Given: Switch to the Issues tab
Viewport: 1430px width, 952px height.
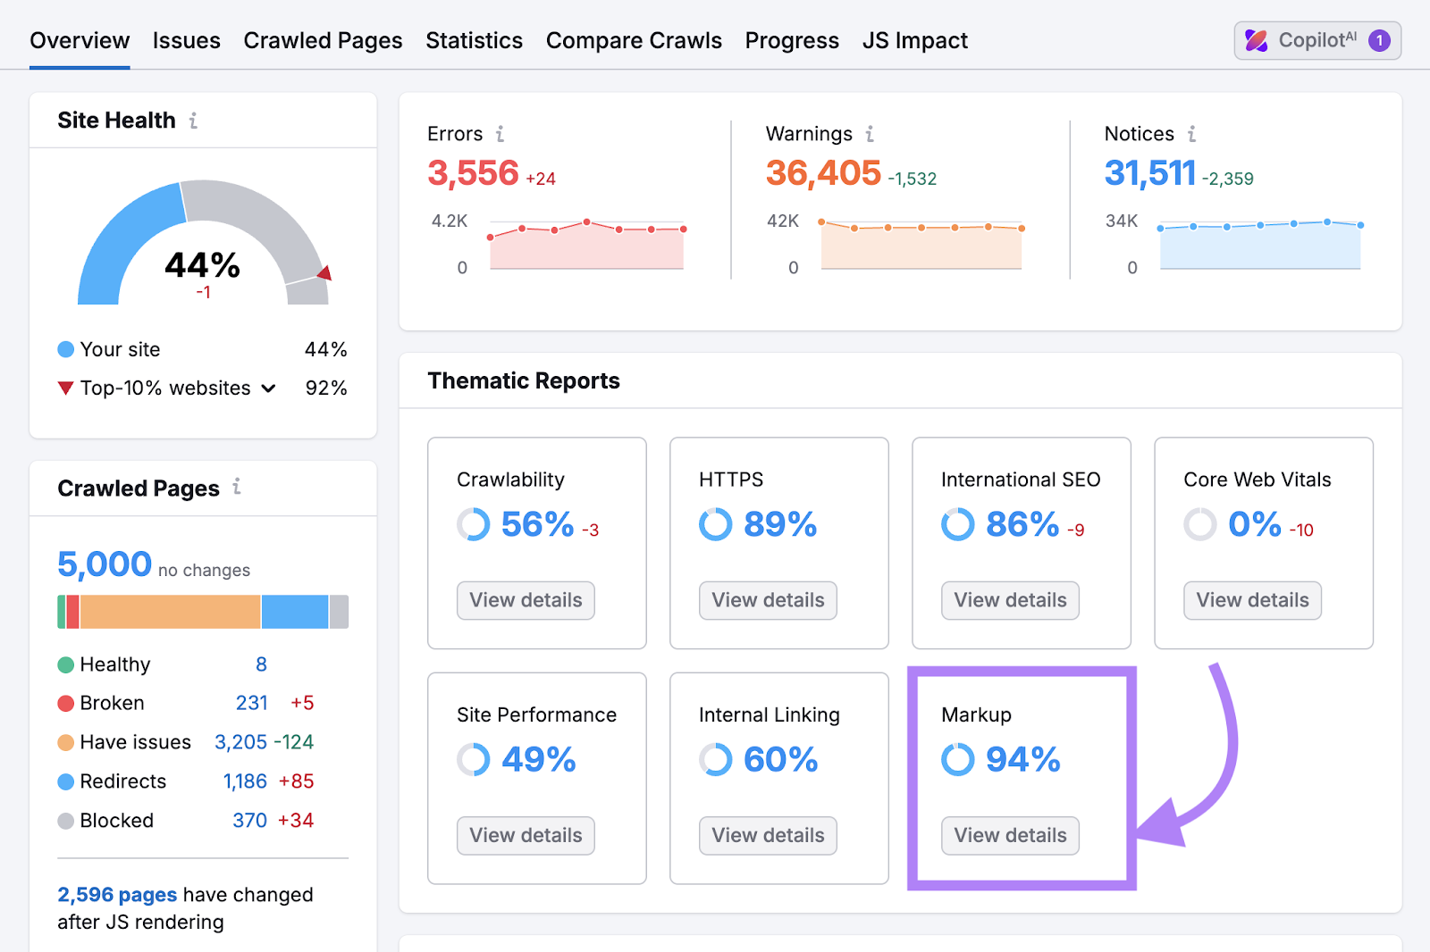Looking at the screenshot, I should tap(186, 41).
